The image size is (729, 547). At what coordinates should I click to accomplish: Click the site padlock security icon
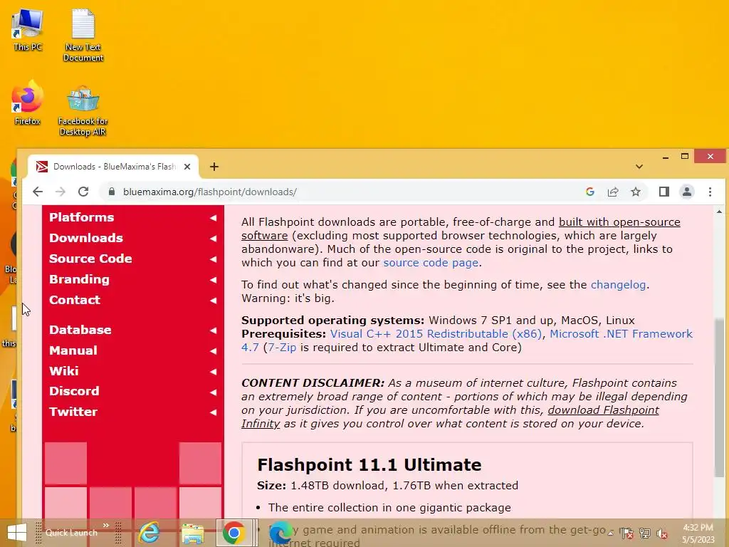coord(111,192)
